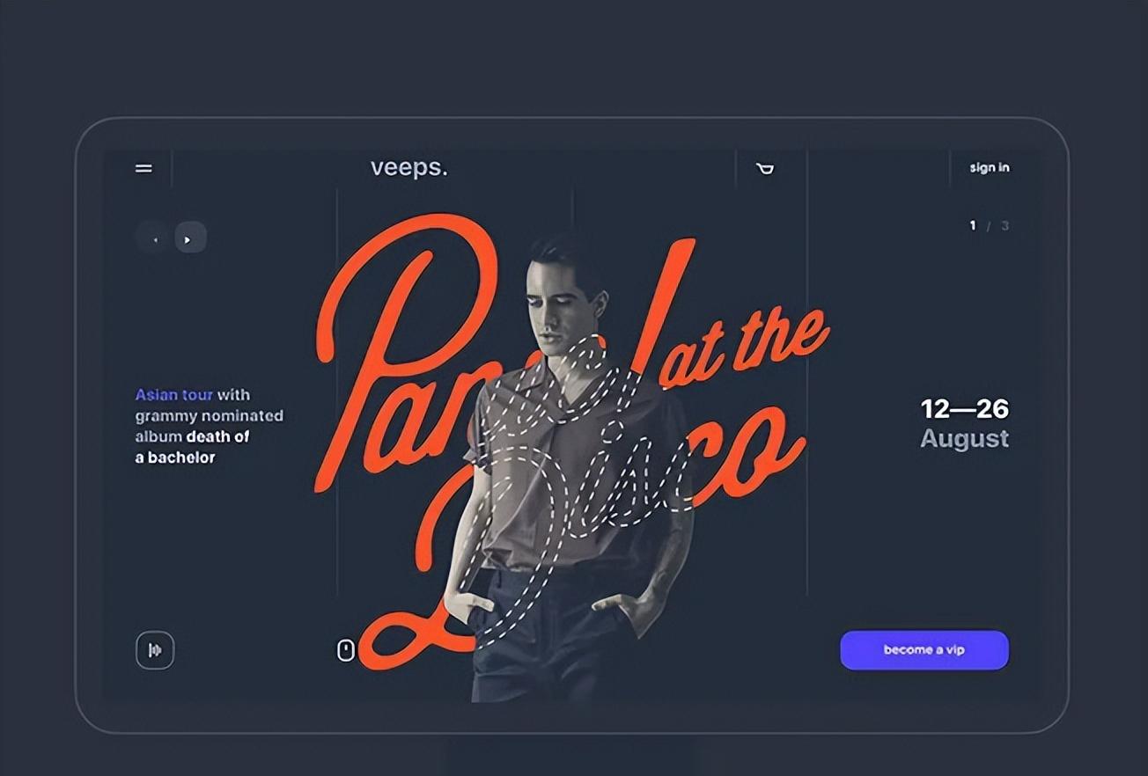The image size is (1148, 776).
Task: Open the hamburger menu
Action: coord(143,168)
